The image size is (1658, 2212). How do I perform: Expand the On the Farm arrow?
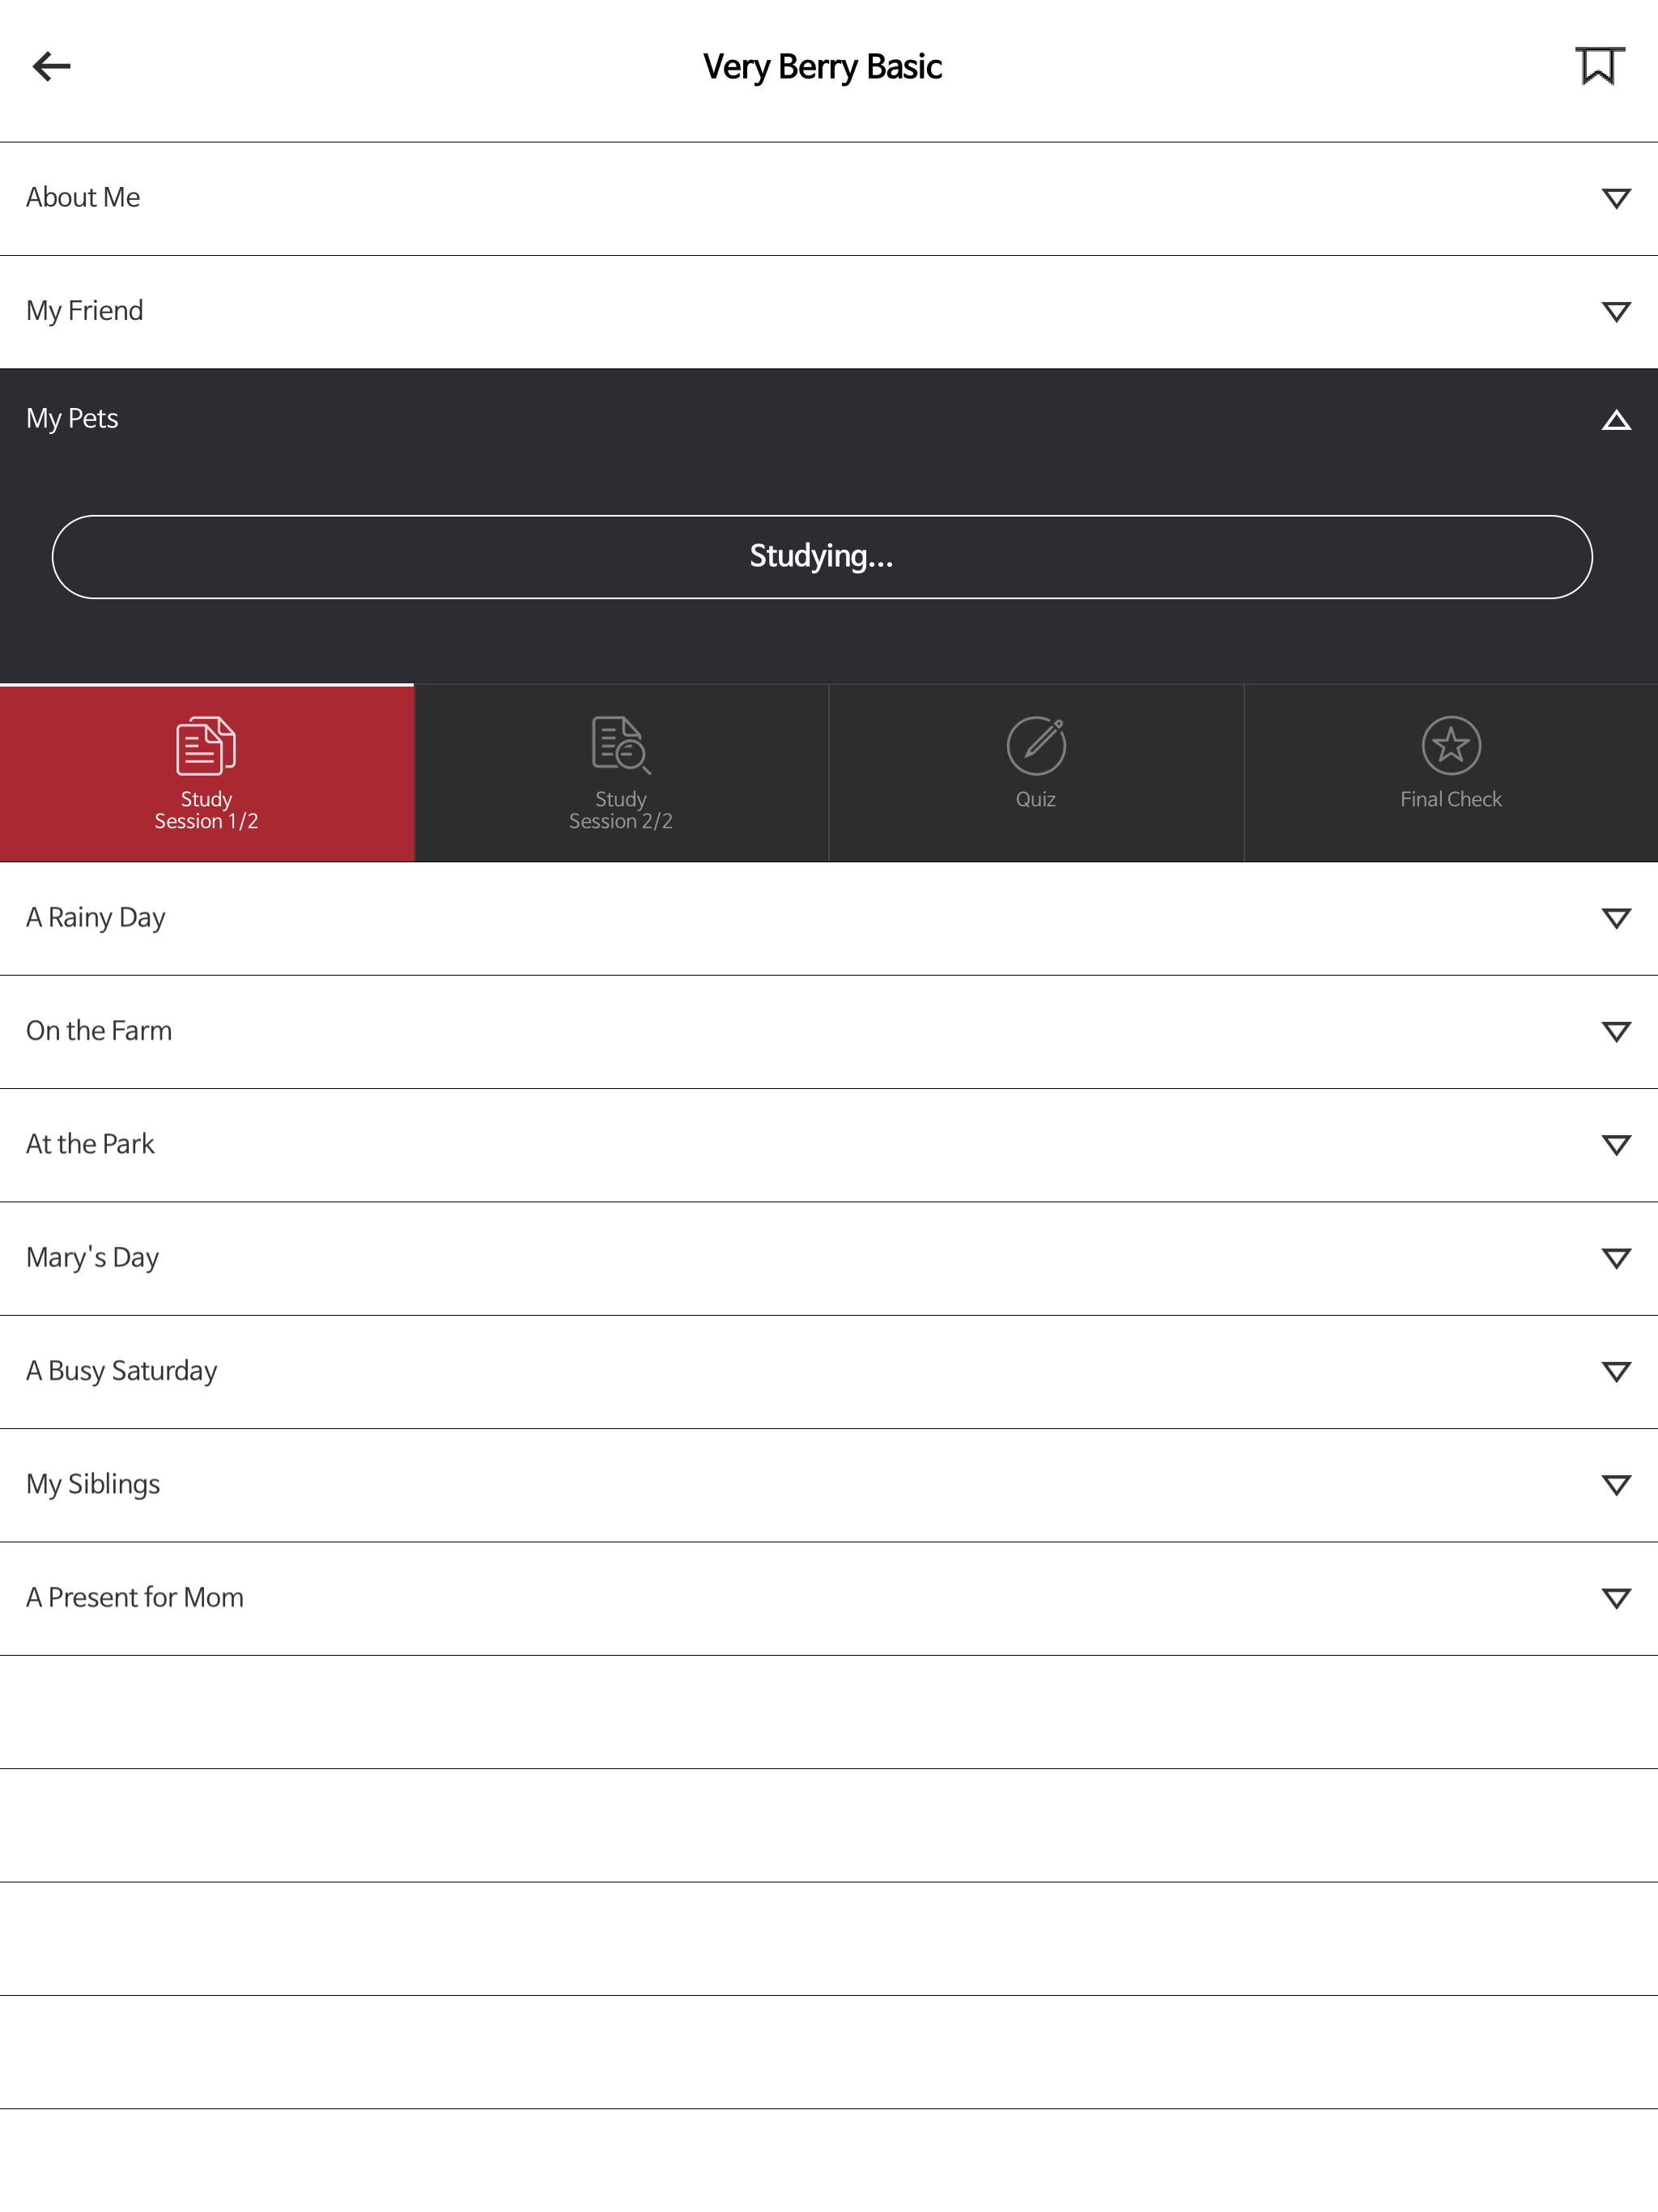tap(1616, 1032)
